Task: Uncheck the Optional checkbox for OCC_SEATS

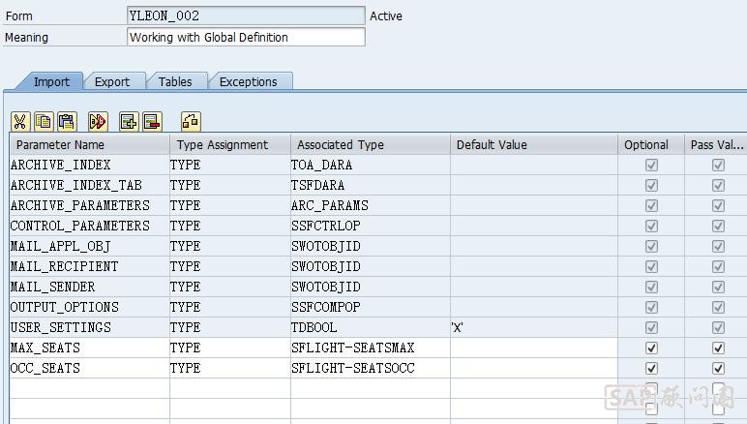Action: click(651, 368)
